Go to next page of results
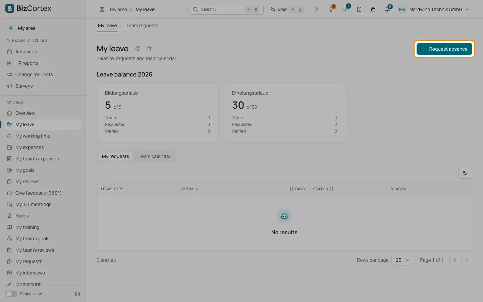 point(467,260)
